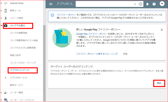
Task: Click the 開始 button
Action: 159,83
